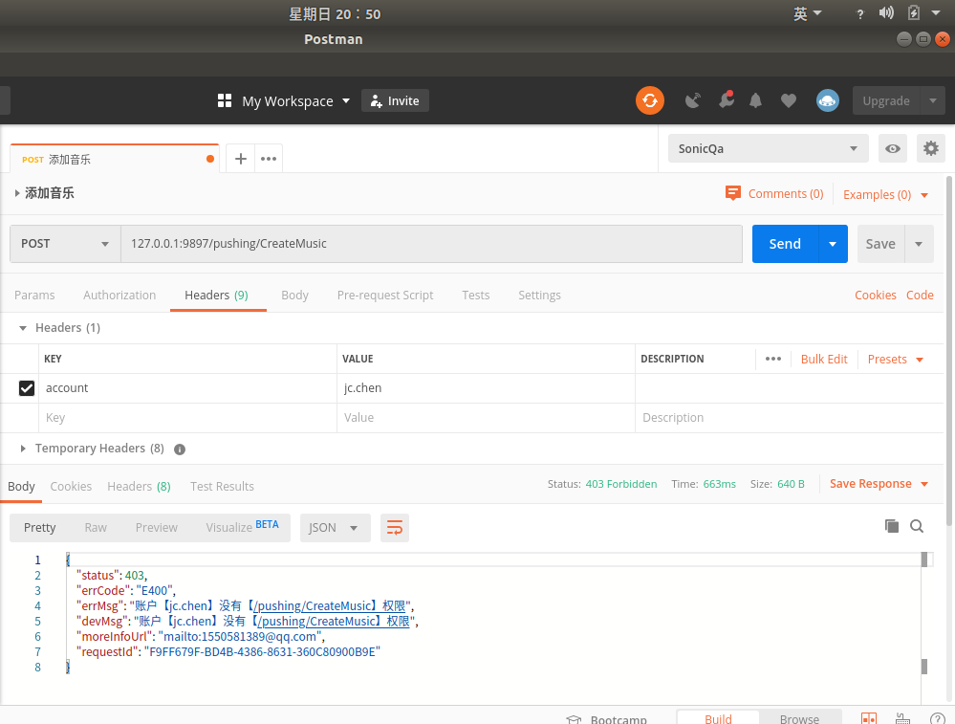Open the satellite capture requests icon
955x724 pixels.
click(x=693, y=100)
